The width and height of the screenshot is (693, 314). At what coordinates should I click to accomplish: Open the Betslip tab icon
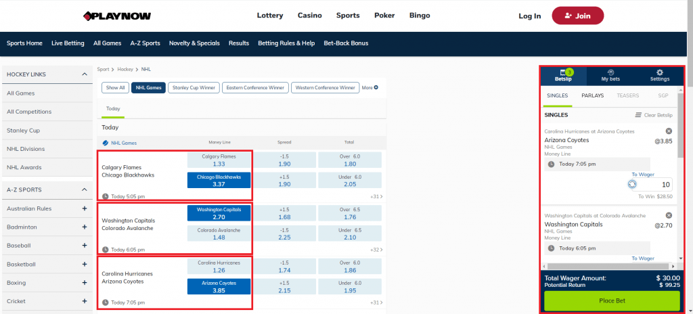coord(563,72)
